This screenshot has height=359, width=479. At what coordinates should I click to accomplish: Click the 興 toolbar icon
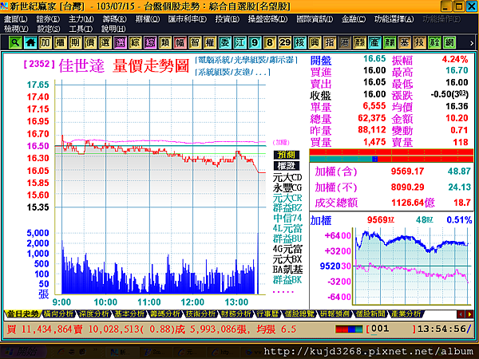(x=315, y=42)
